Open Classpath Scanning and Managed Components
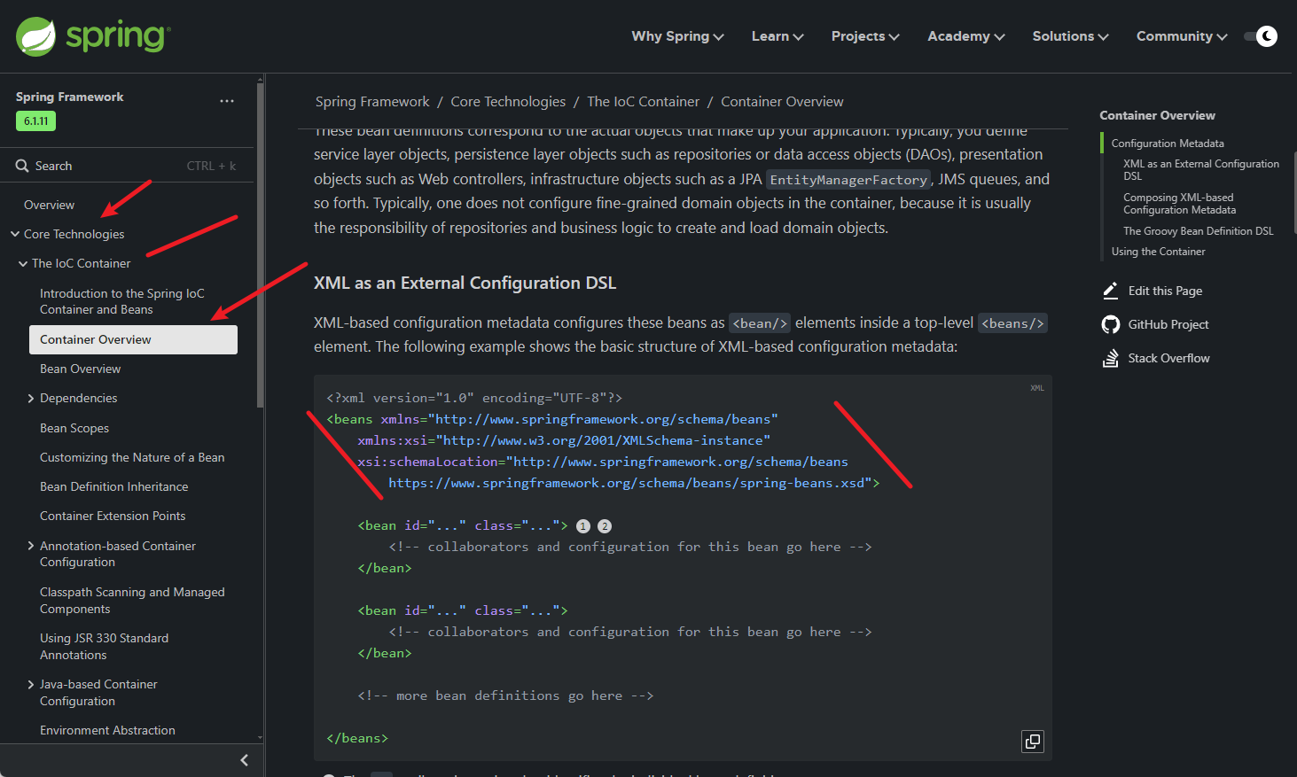The height and width of the screenshot is (777, 1297). (132, 600)
